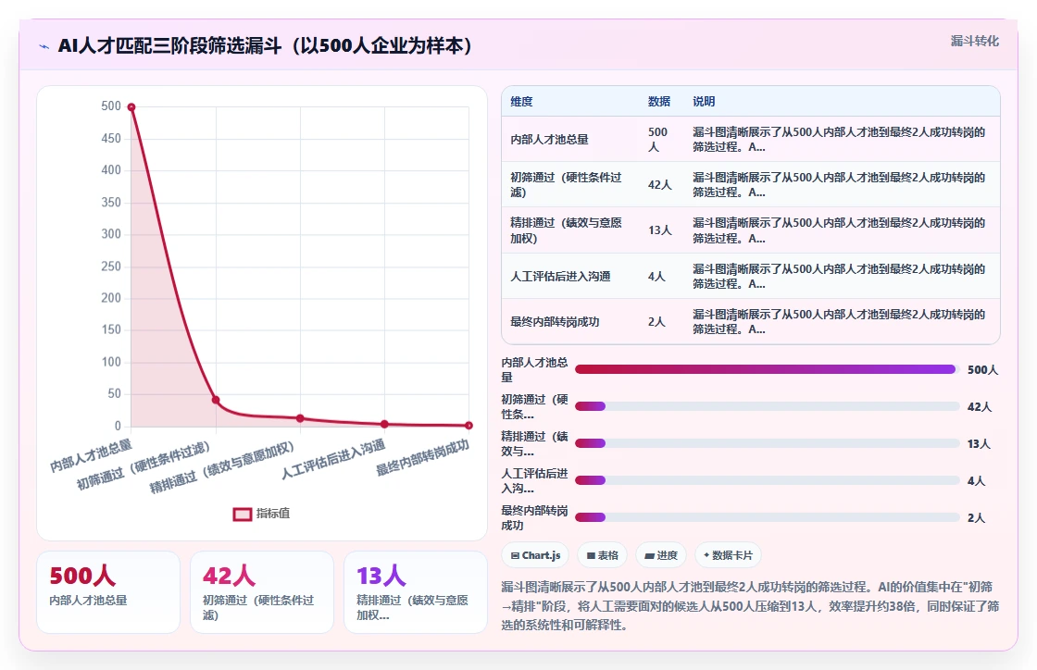
Task: Click the 内部人才池总量 progress bar
Action: (768, 369)
